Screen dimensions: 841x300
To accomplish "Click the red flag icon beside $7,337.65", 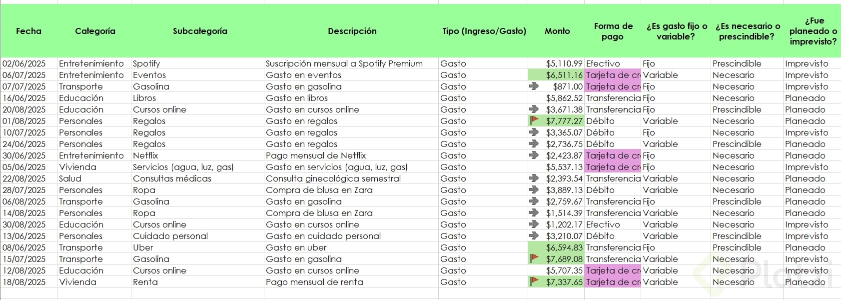I will (x=534, y=281).
